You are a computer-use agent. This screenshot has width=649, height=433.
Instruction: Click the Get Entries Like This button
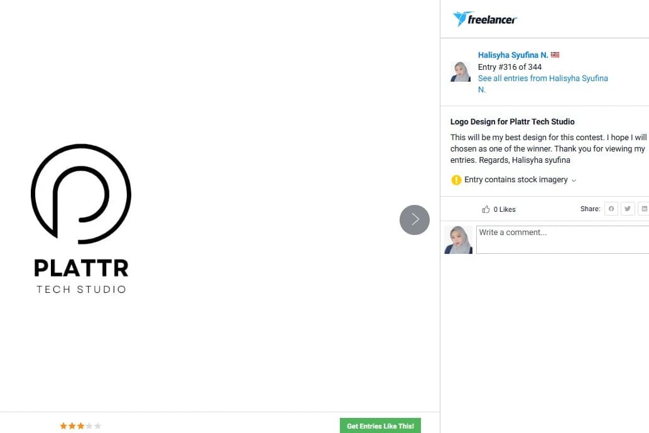(x=380, y=425)
